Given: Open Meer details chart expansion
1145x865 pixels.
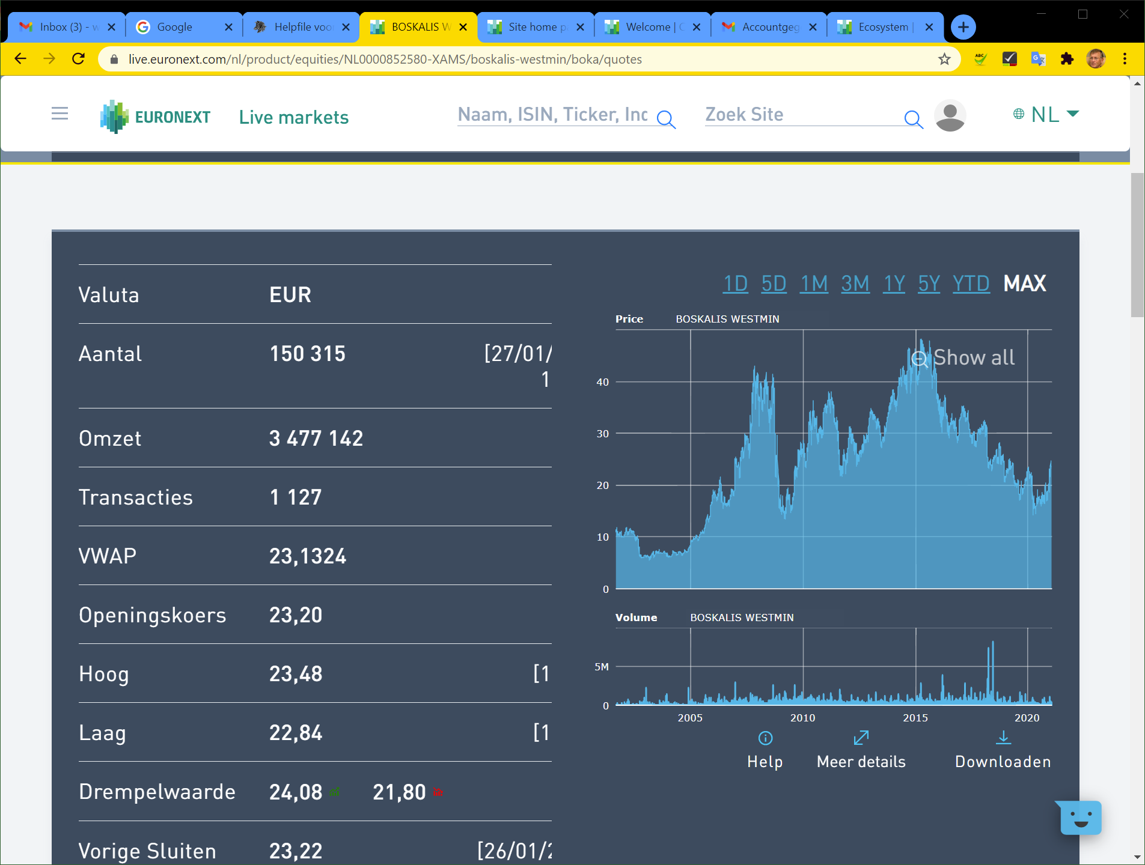Looking at the screenshot, I should tap(861, 738).
